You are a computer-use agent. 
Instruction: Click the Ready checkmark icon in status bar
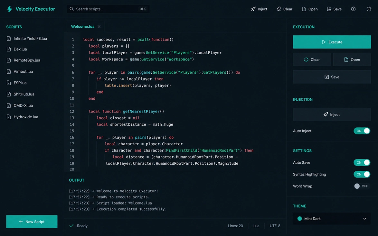(x=71, y=226)
